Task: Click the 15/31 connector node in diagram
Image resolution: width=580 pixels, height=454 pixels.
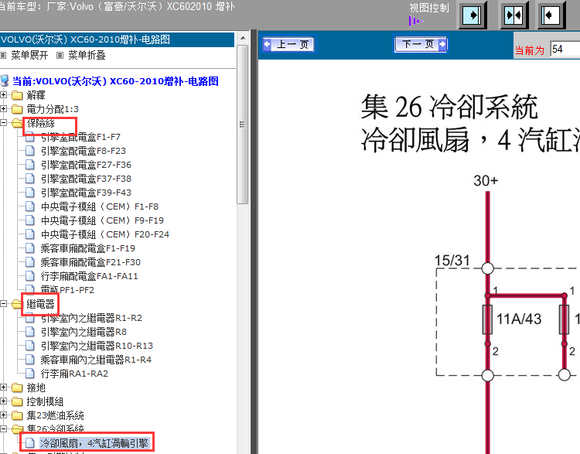Action: (487, 268)
